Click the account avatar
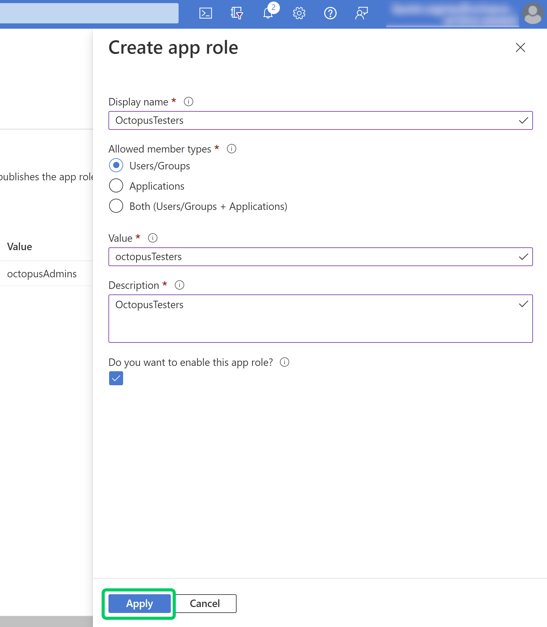 pos(533,13)
